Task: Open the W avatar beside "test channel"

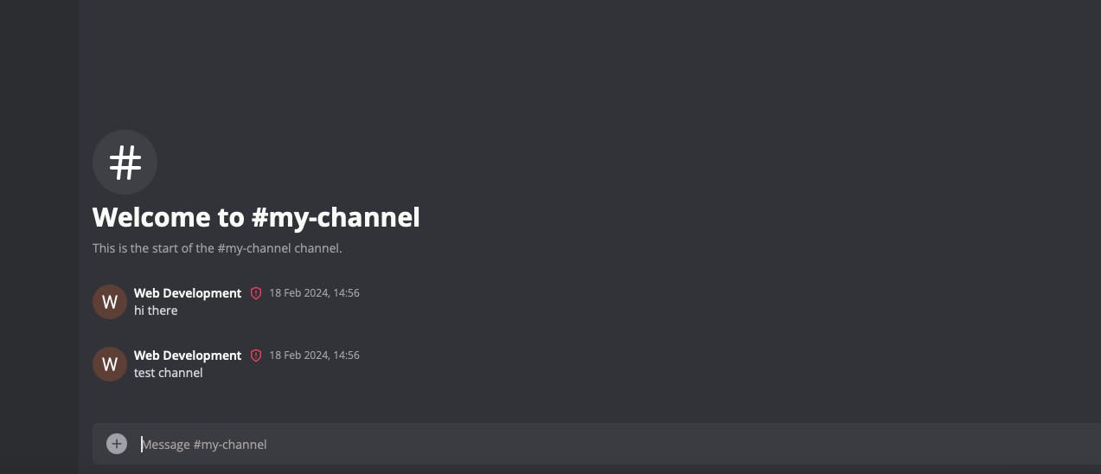Action: coord(110,364)
